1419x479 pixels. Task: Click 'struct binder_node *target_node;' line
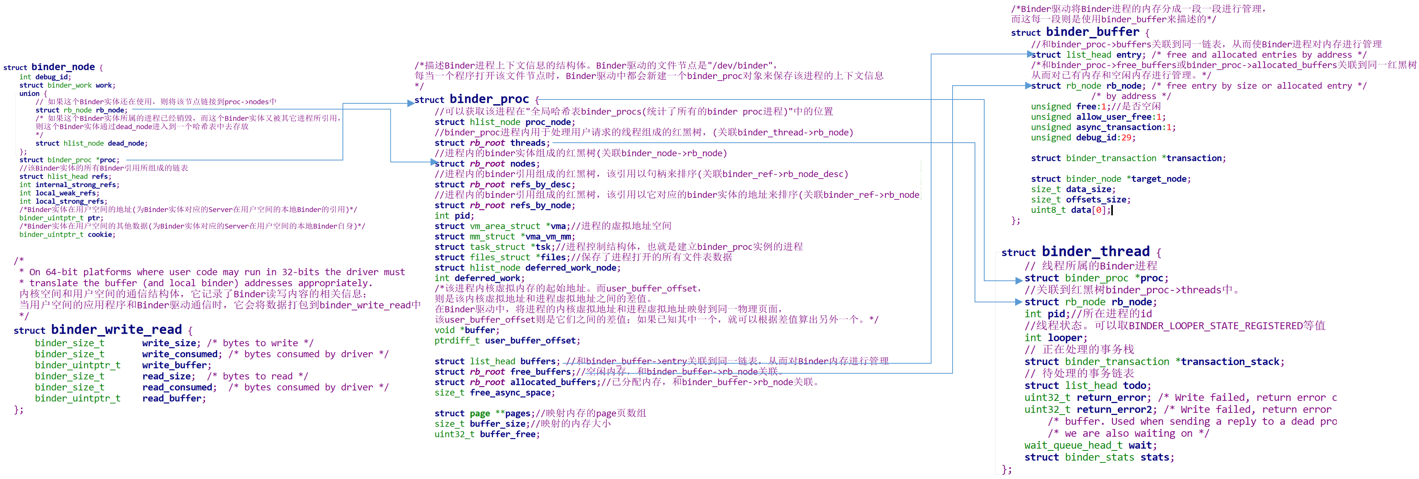[1110, 179]
